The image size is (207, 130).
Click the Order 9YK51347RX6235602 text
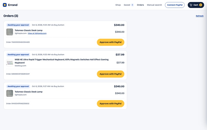pos(17,103)
